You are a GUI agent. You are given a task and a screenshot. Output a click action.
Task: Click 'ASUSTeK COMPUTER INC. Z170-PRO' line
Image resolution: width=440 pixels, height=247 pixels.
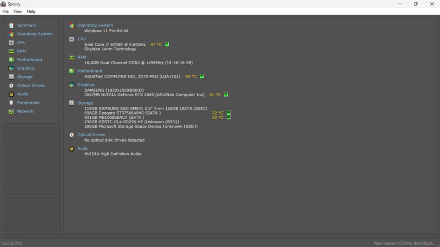point(132,77)
